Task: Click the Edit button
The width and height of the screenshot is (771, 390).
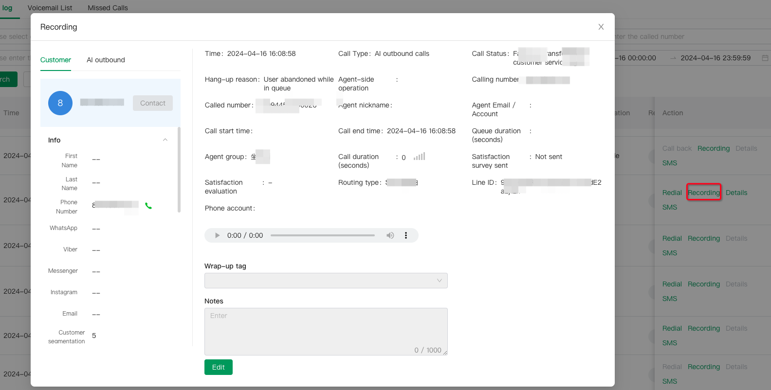Action: point(219,367)
